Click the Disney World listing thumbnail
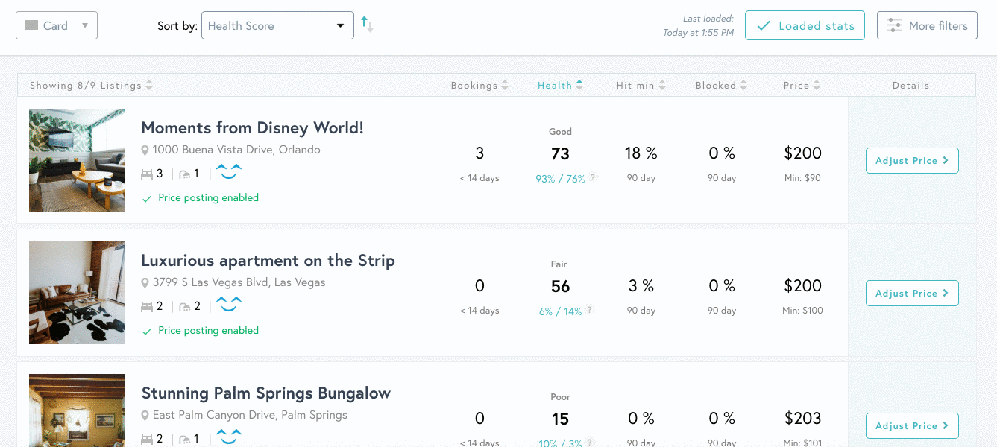This screenshot has height=447, width=997. 77,160
